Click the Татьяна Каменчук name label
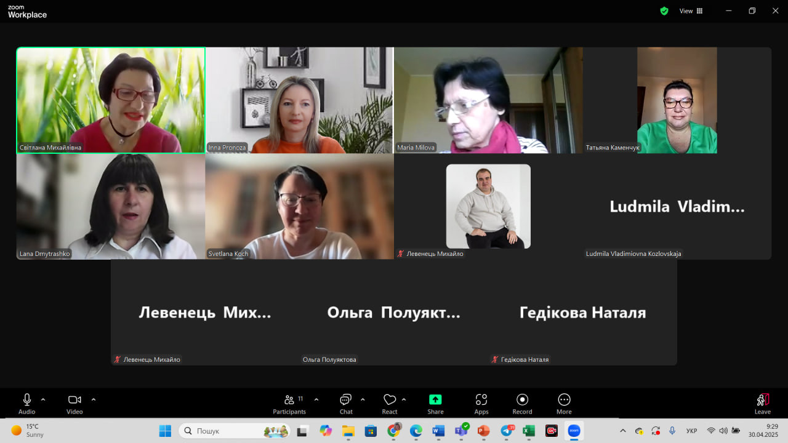This screenshot has width=788, height=443. 613,148
